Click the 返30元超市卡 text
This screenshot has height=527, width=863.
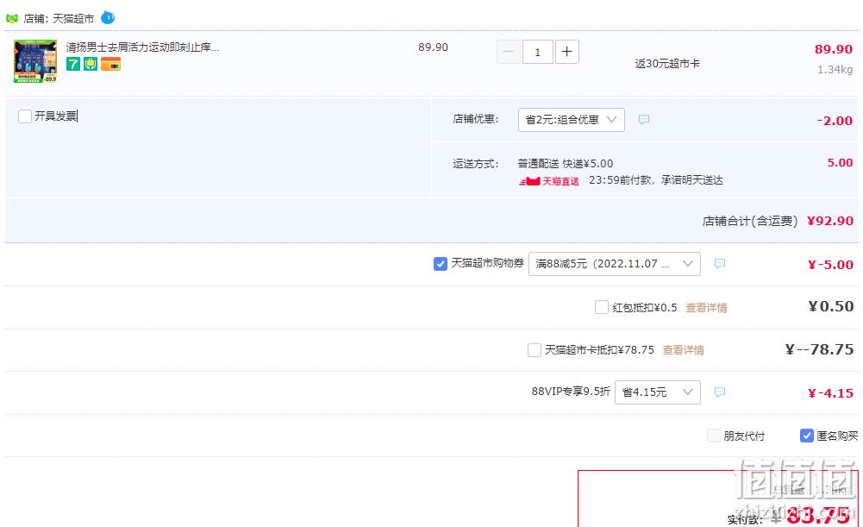(667, 64)
